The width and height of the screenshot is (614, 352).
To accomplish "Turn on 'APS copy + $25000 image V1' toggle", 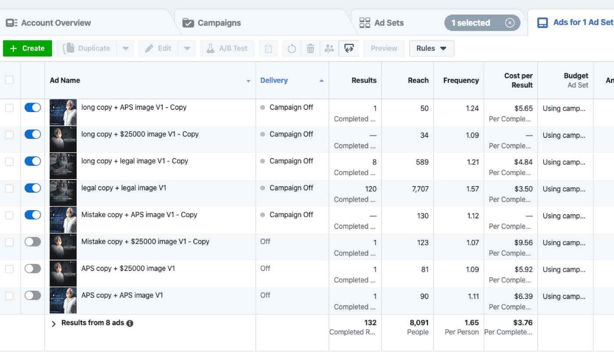I will pyautogui.click(x=33, y=269).
